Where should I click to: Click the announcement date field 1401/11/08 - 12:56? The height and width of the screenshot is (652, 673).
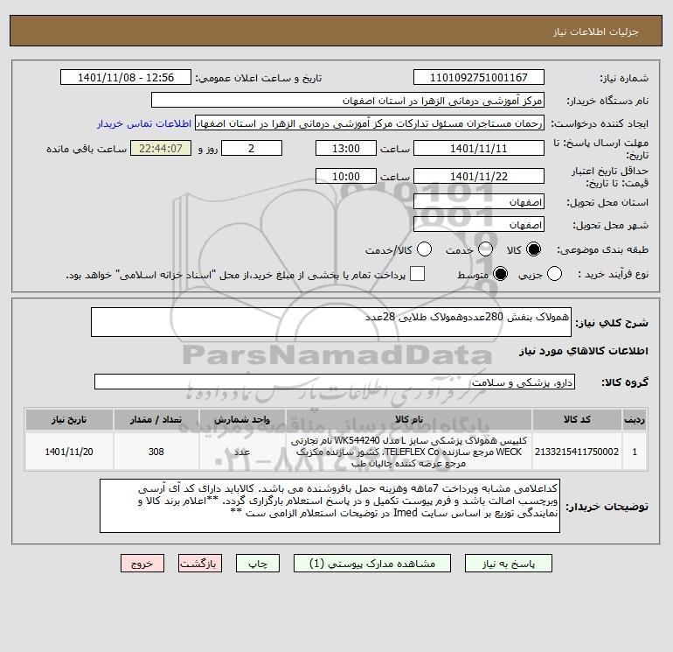pos(126,77)
